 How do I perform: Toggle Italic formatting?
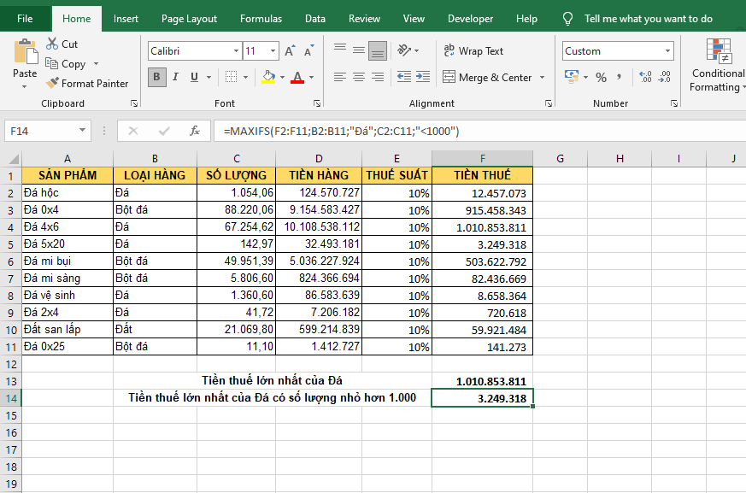click(x=176, y=78)
